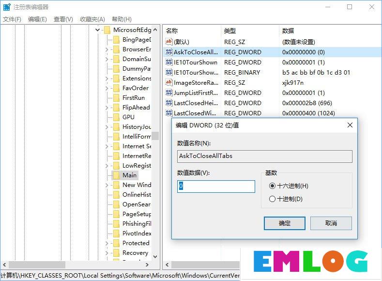Image resolution: width=382 pixels, height=281 pixels.
Task: Expand the Extensions tree node
Action: coord(107,78)
